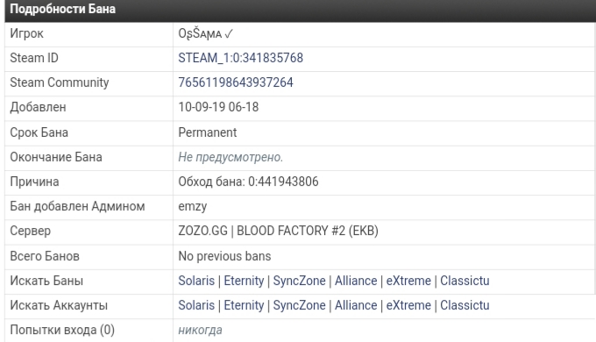
Task: Click the admin name emzy
Action: (192, 207)
